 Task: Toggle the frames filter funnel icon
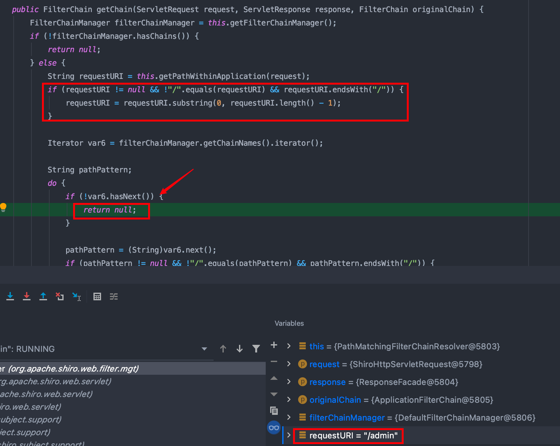[256, 349]
